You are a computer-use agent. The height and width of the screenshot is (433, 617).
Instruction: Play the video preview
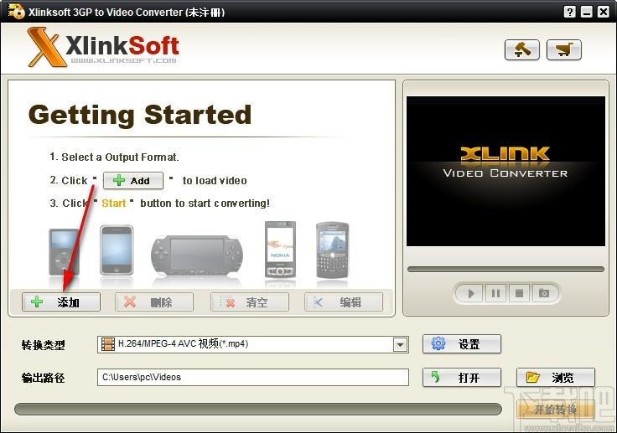[470, 293]
